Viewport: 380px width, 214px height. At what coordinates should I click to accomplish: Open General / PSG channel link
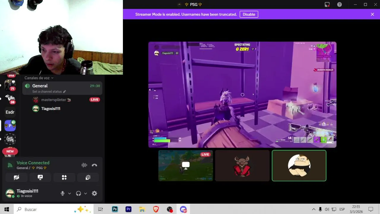(31, 168)
